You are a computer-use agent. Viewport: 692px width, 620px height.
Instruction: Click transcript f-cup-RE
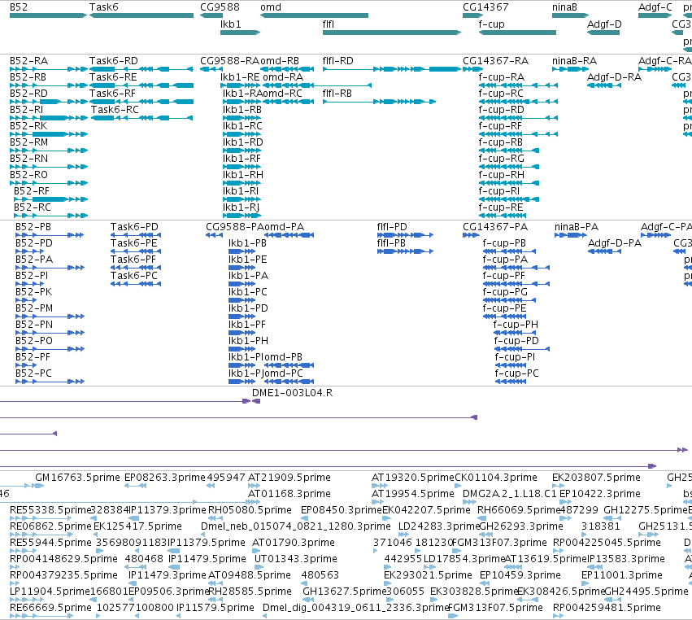501,207
